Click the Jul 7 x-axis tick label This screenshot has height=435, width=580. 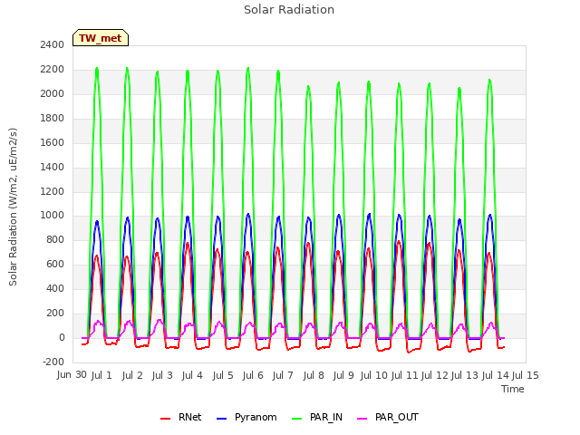click(x=283, y=375)
